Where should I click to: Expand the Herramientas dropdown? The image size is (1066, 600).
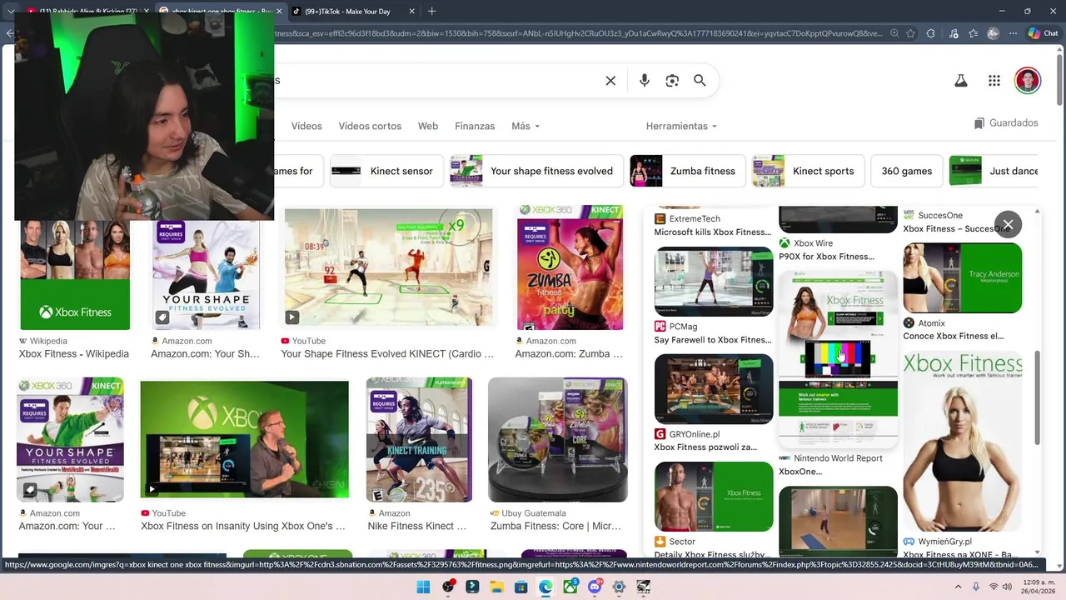(681, 126)
